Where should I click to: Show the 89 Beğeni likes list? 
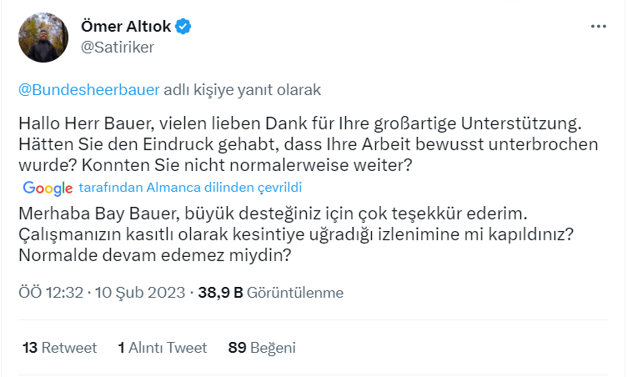point(261,348)
